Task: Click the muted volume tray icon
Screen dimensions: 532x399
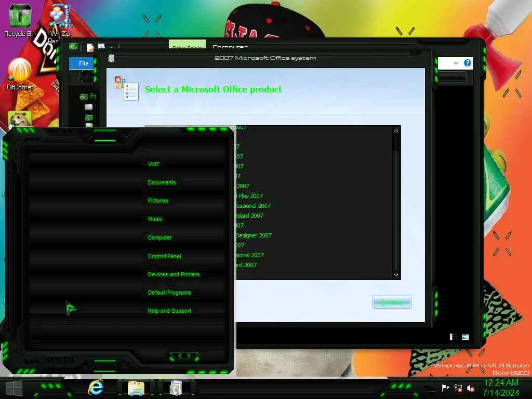Action: 471,388
